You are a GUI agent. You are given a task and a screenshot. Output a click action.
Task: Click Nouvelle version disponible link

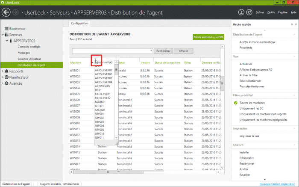[x=277, y=184]
